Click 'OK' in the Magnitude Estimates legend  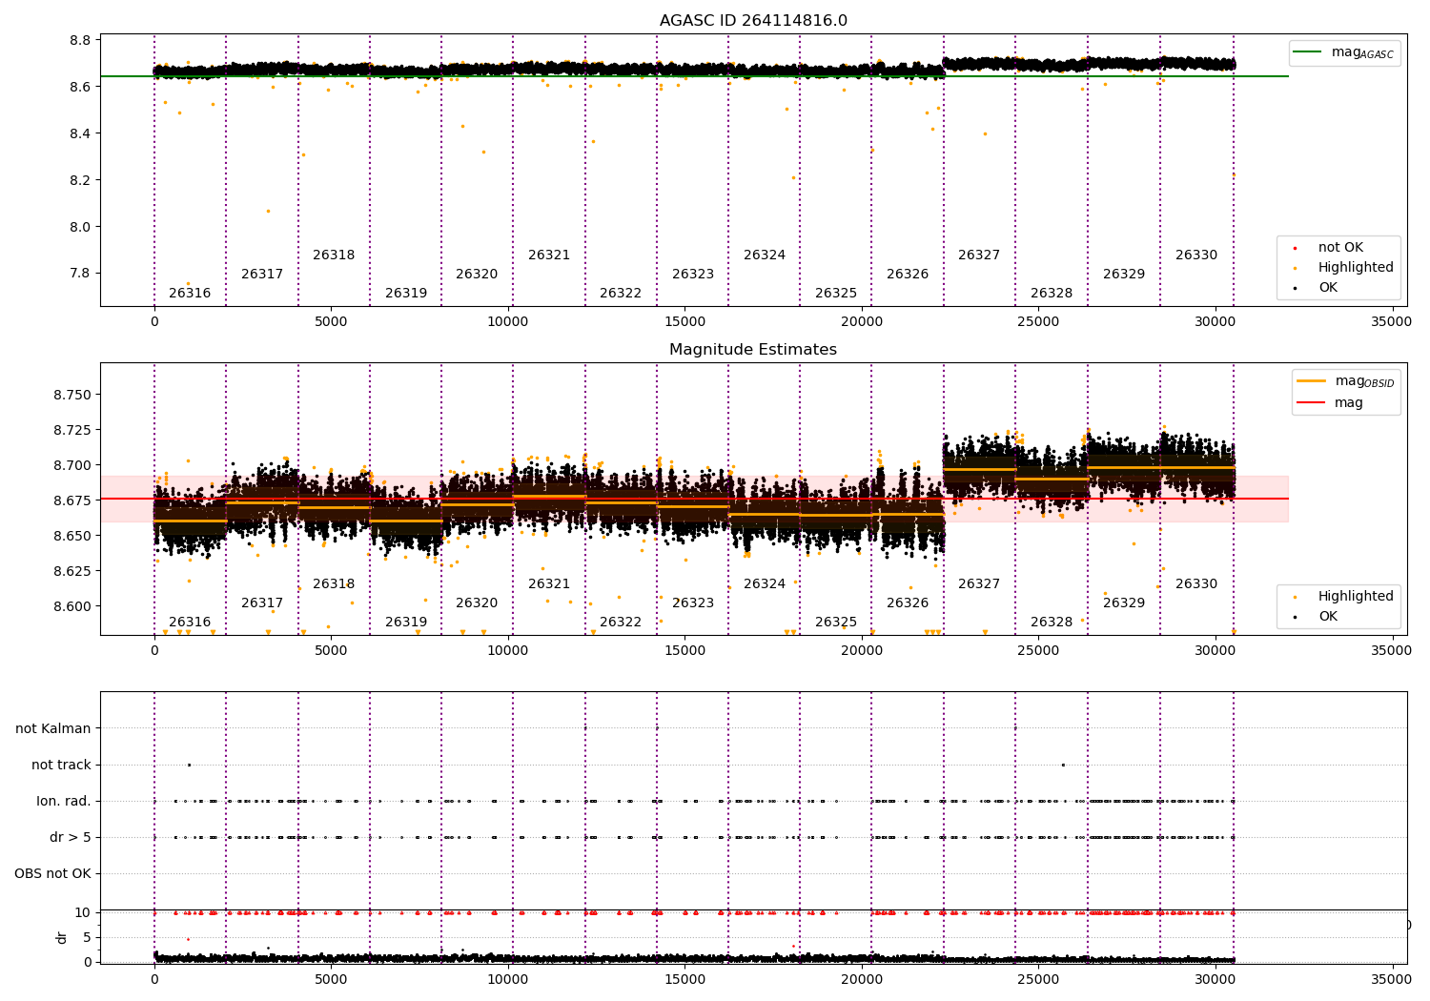[1328, 617]
